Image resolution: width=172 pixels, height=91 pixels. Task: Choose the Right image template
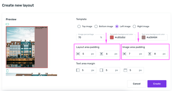[134, 26]
